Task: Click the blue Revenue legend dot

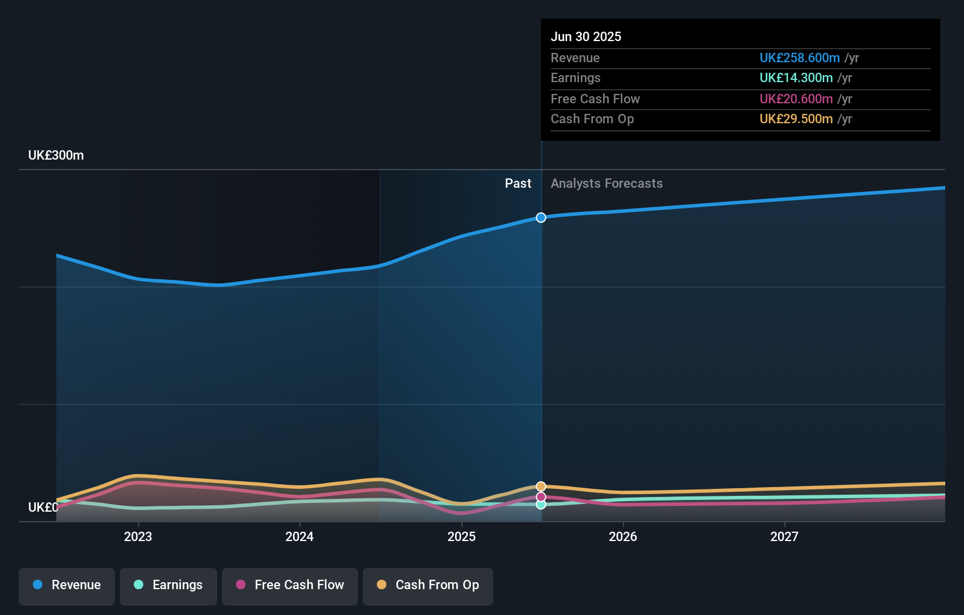Action: (x=39, y=585)
